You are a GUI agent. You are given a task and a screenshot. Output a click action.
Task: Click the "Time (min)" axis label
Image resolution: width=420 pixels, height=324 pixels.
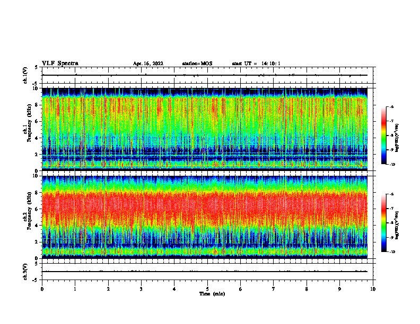(x=212, y=294)
